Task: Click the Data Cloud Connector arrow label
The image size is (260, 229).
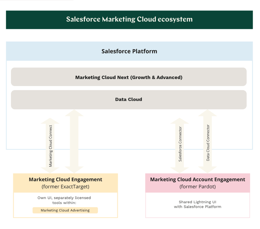Action: click(x=208, y=142)
